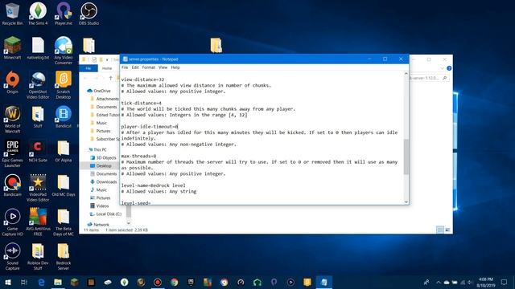This screenshot has width=515, height=289.
Task: Open the Action Center notifications
Action: pyautogui.click(x=505, y=282)
